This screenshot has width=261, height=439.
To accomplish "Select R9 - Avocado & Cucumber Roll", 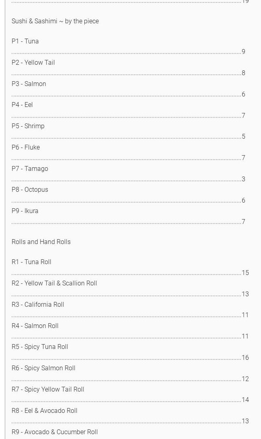I will (55, 432).
